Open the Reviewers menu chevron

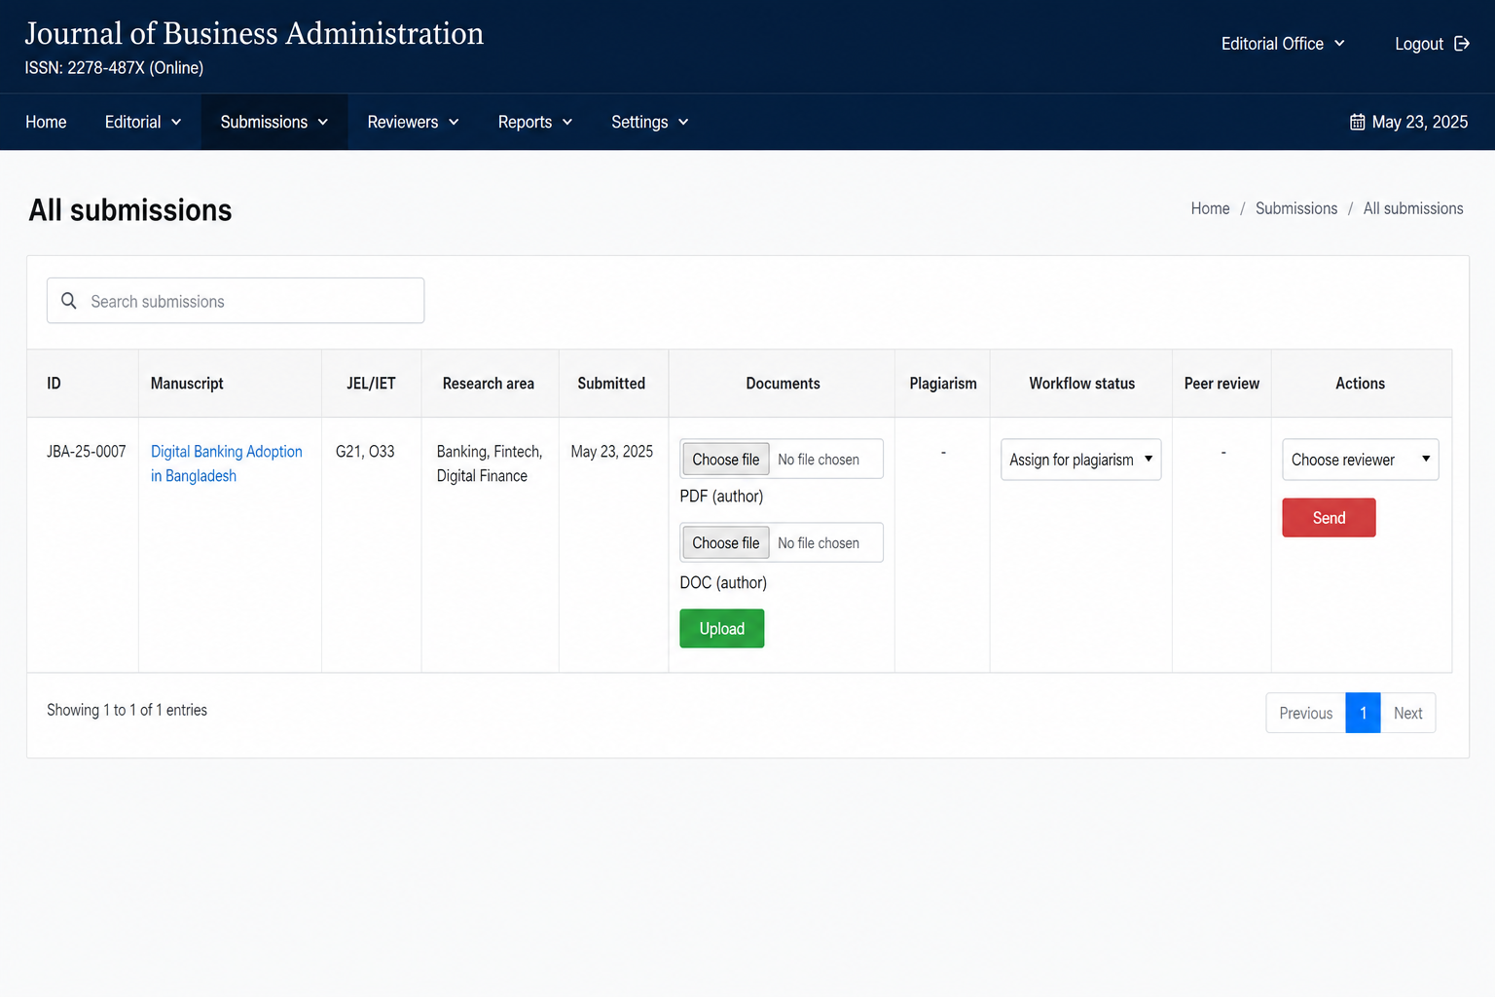454,122
